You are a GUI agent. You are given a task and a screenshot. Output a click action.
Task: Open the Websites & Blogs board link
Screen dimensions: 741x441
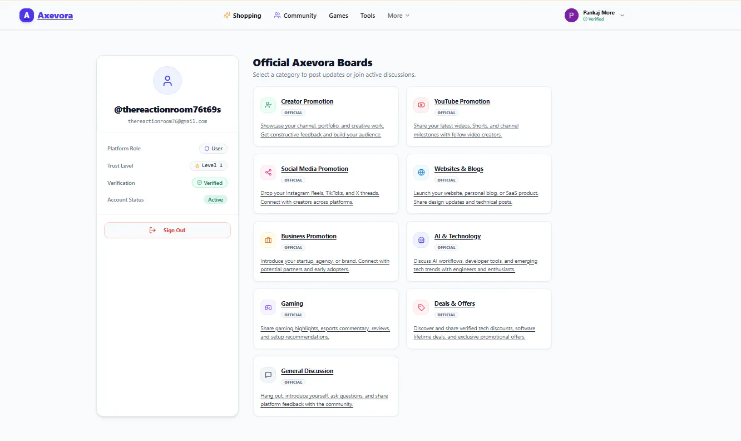459,169
